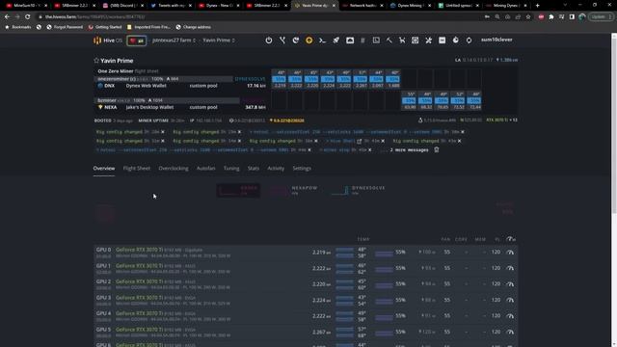
Task: Open the browser extensions puzzle icon
Action: (x=551, y=17)
